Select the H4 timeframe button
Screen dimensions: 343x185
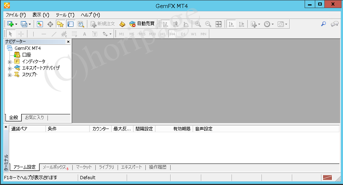point(173,34)
